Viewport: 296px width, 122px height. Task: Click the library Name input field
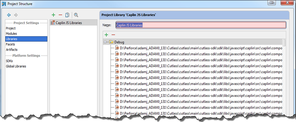coord(201,25)
